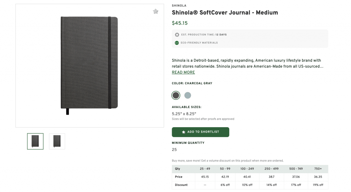Click the 750+ quantity column header
This screenshot has width=351, height=192.
point(318,169)
